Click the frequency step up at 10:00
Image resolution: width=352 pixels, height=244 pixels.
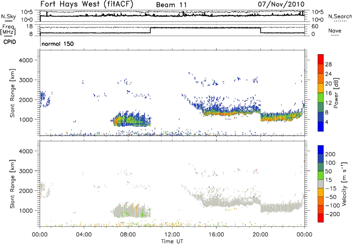(x=150, y=30)
